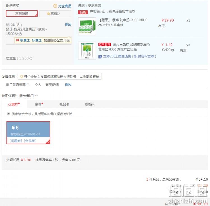This screenshot has height=206, width=210.
Task: Click 支持7天无理由退货 link
Action: coord(130,57)
